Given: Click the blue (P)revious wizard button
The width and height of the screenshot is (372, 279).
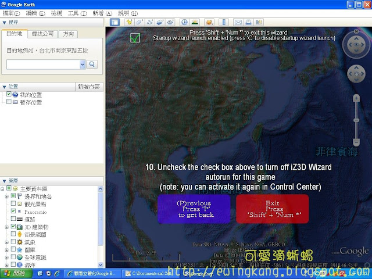Looking at the screenshot, I should (x=194, y=209).
